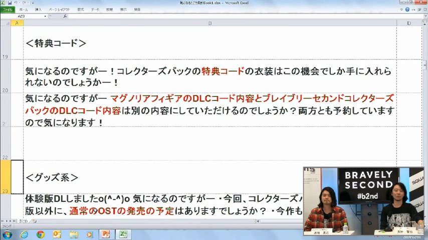Click the まとめ sheet tab
This screenshot has width=428, height=240.
coord(23,221)
